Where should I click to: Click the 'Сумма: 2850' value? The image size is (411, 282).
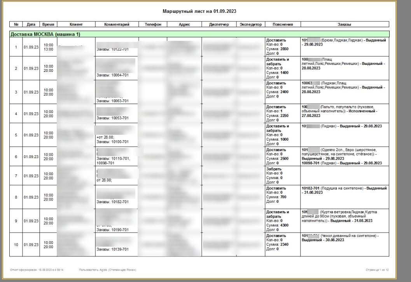tap(277, 49)
